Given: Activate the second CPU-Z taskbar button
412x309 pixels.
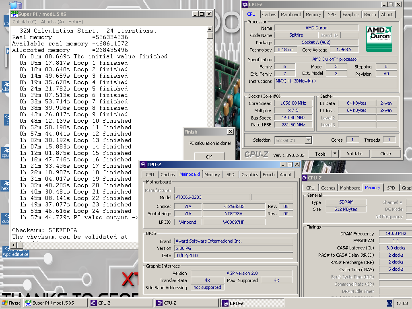Looking at the screenshot, I should (187, 303).
